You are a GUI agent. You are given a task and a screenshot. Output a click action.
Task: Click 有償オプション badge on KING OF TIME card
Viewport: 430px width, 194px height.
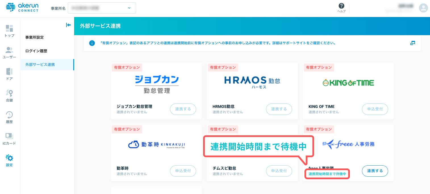pyautogui.click(x=319, y=68)
